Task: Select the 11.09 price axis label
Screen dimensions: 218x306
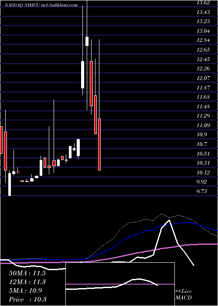Action: tap(203, 125)
